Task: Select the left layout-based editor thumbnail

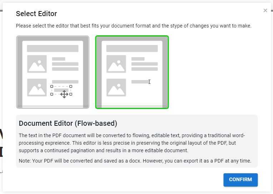Action: coord(53,72)
